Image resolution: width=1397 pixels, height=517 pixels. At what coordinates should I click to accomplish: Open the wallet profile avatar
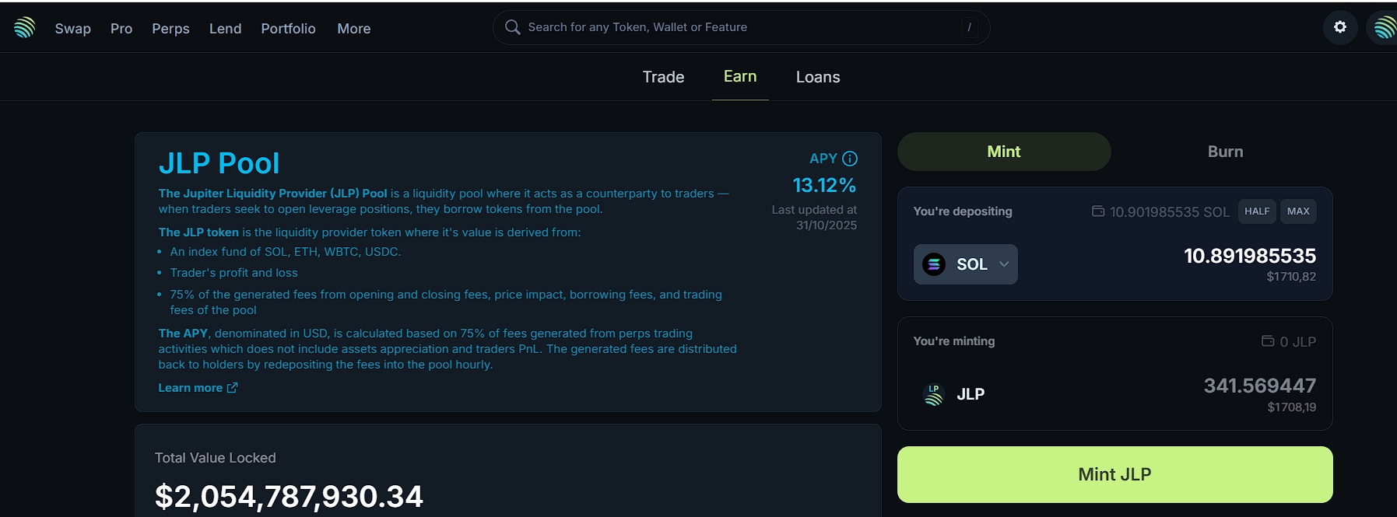1384,28
